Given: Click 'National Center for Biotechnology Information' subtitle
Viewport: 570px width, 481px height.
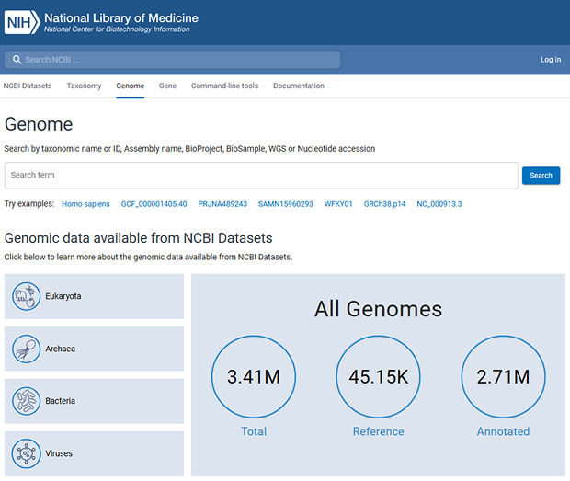Looking at the screenshot, I should (x=117, y=29).
